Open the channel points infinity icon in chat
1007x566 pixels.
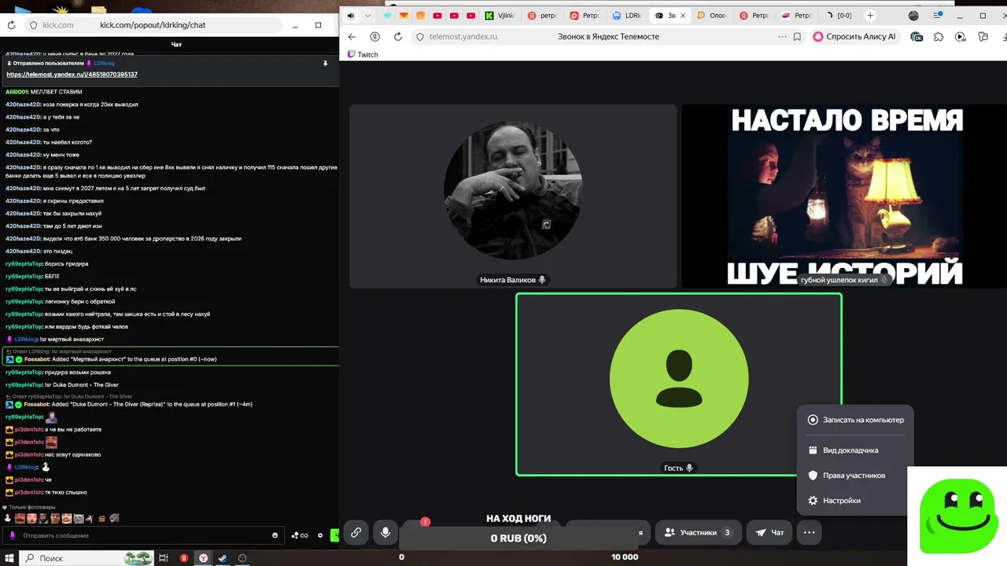[300, 535]
